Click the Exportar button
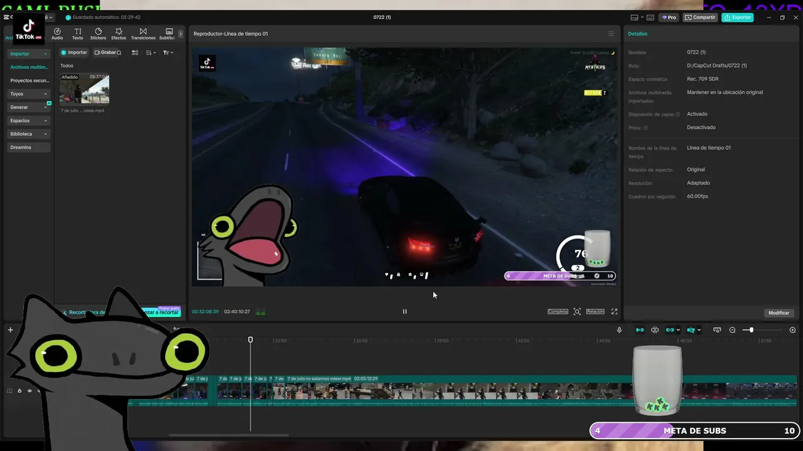The width and height of the screenshot is (803, 451). [738, 18]
